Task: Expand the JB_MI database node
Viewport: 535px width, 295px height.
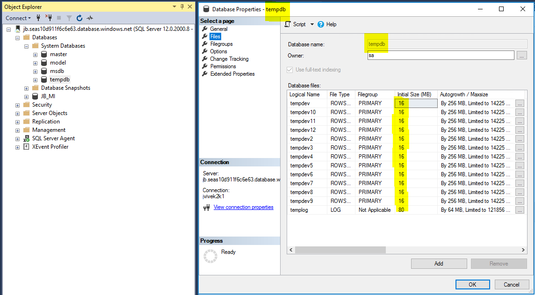Action: tap(26, 96)
